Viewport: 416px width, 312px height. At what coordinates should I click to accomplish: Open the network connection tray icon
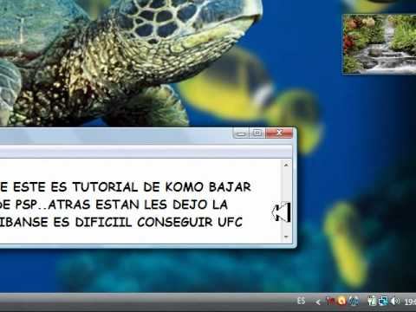pyautogui.click(x=384, y=301)
